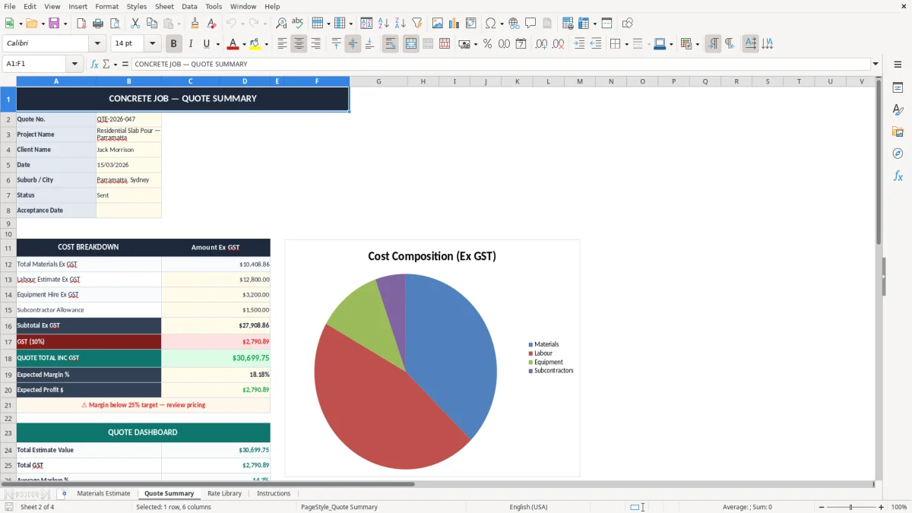Toggle underline formatting
The image size is (912, 513).
[206, 44]
